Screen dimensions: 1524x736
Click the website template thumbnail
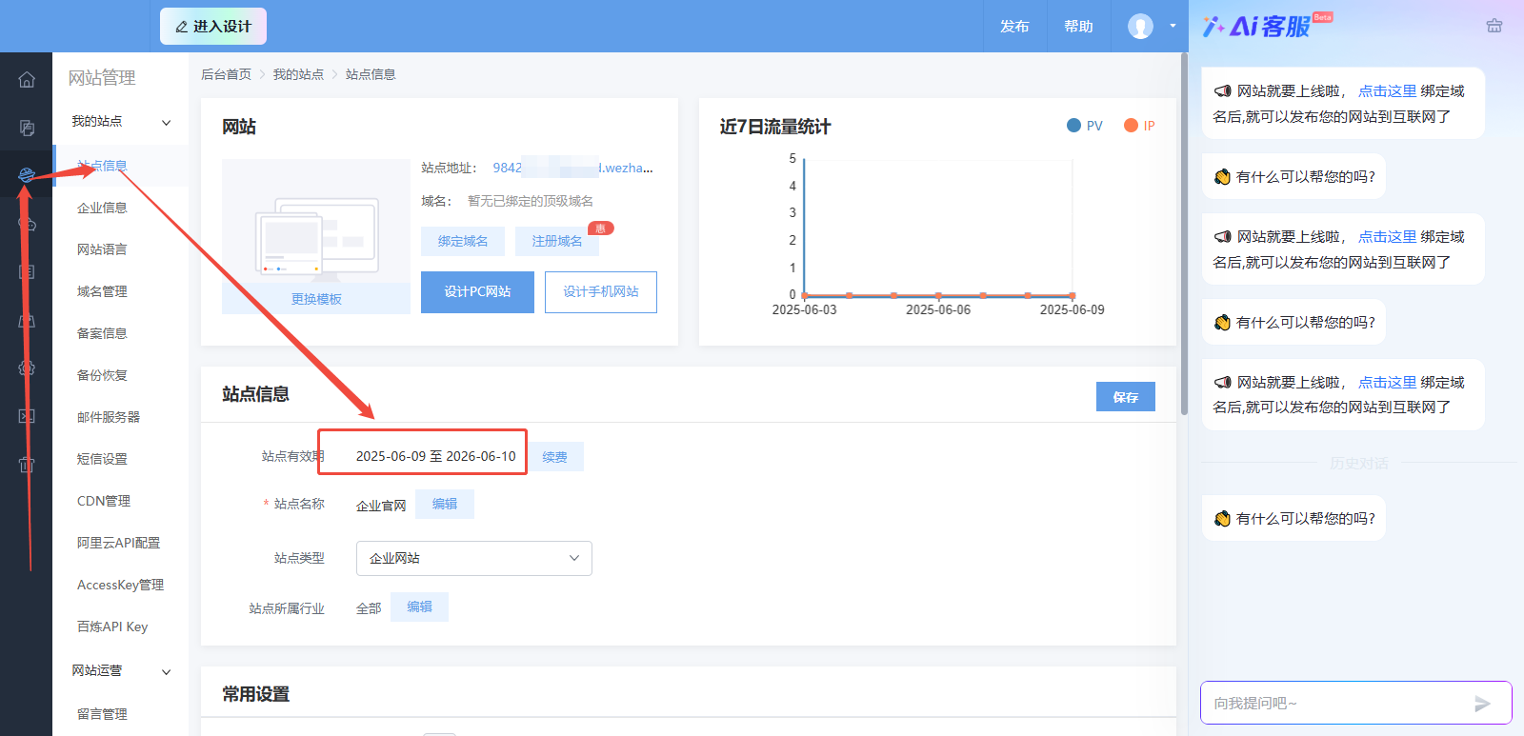tap(316, 222)
